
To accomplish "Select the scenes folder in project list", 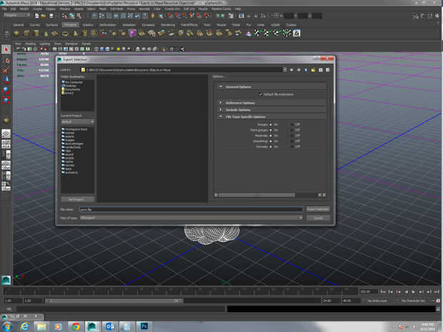I will coord(70,132).
